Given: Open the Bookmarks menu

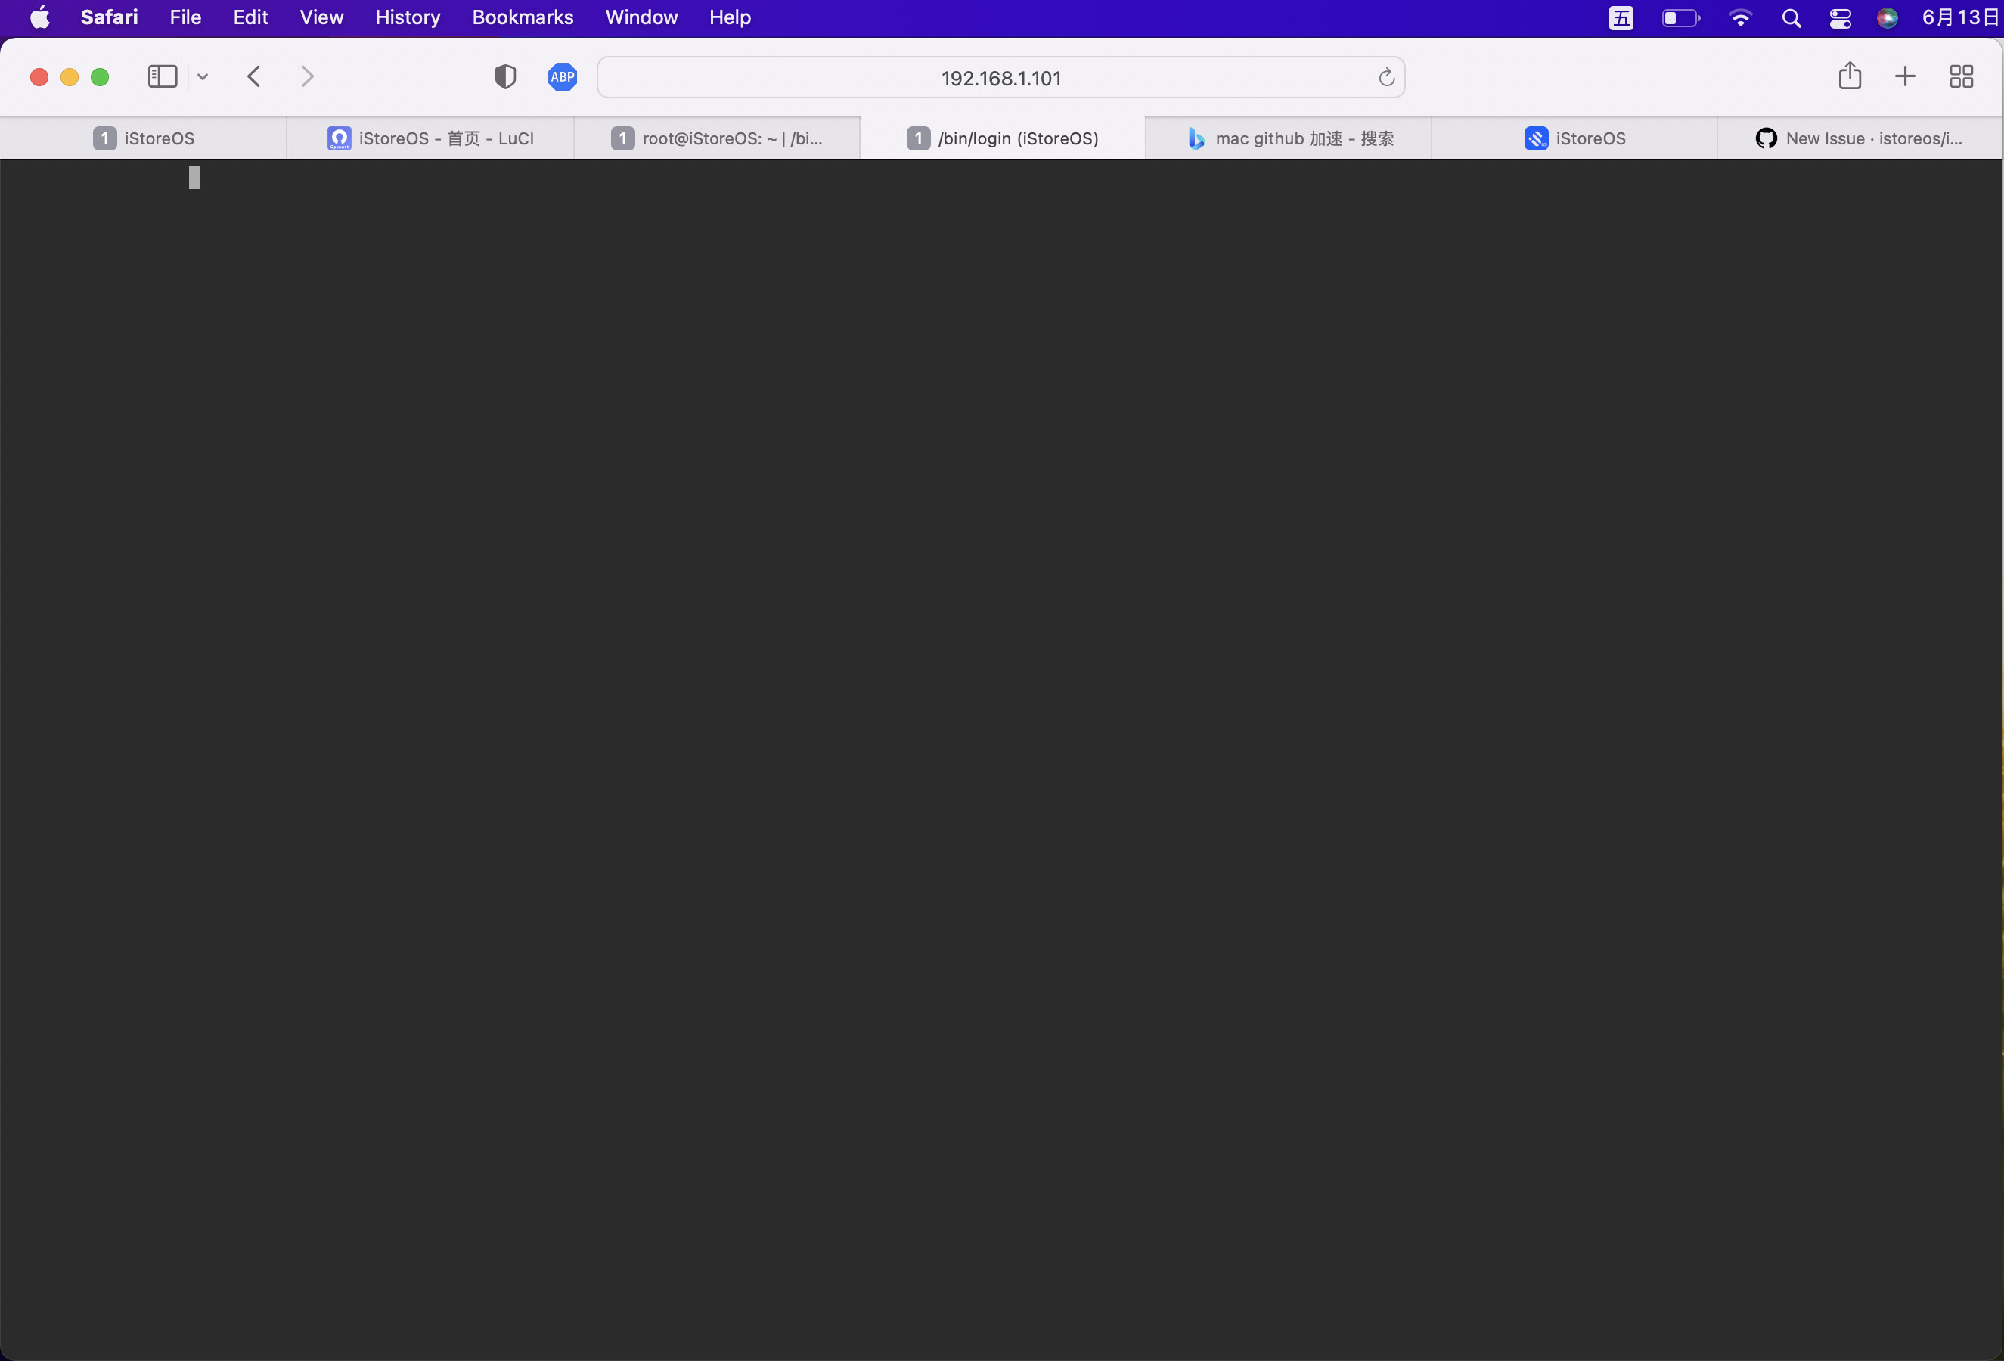Looking at the screenshot, I should coord(523,17).
